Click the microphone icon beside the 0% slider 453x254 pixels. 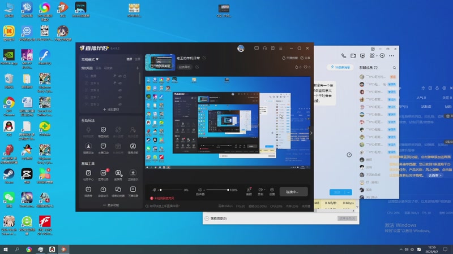pyautogui.click(x=154, y=190)
